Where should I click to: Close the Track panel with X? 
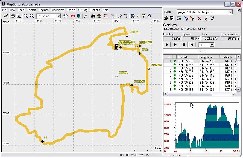[x=239, y=10]
